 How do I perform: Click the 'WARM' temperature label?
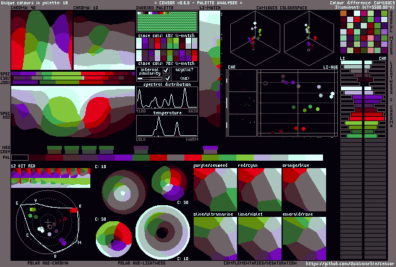click(x=192, y=139)
